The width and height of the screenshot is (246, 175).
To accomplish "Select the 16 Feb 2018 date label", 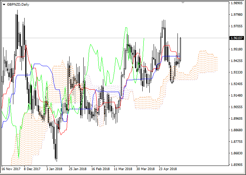I will click(100, 168).
